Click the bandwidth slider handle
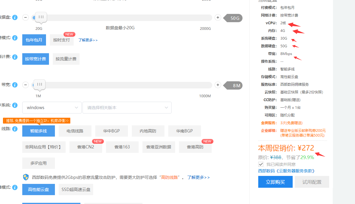The height and width of the screenshot is (204, 355). [39, 85]
